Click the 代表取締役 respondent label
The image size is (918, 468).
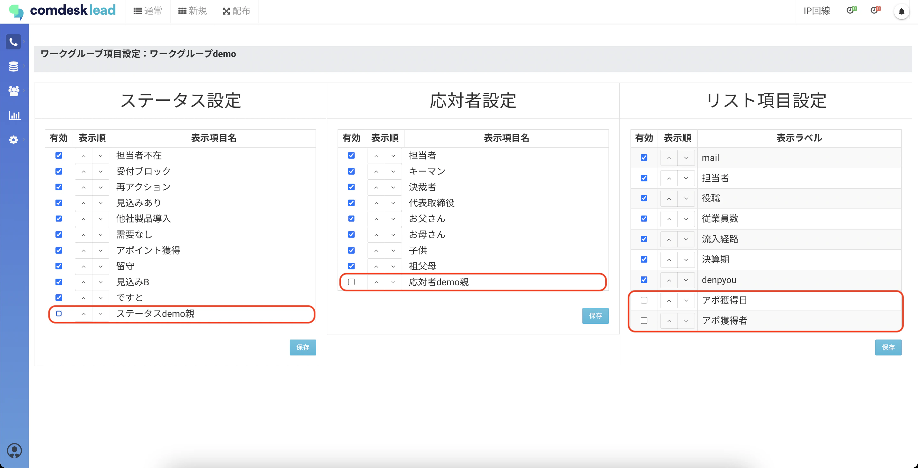[432, 203]
